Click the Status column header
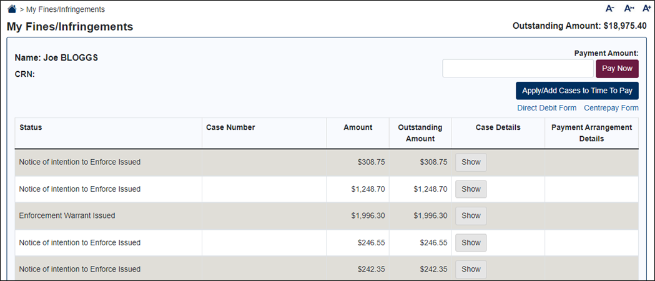This screenshot has width=655, height=281. [31, 127]
